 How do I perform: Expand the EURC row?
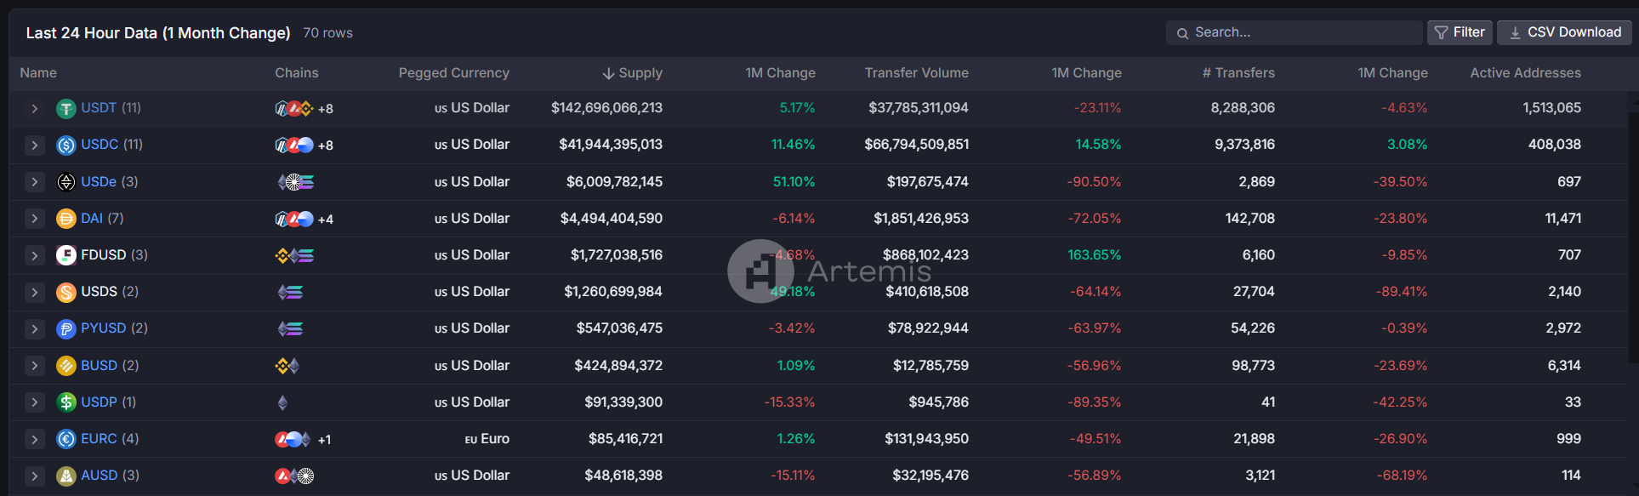(34, 439)
